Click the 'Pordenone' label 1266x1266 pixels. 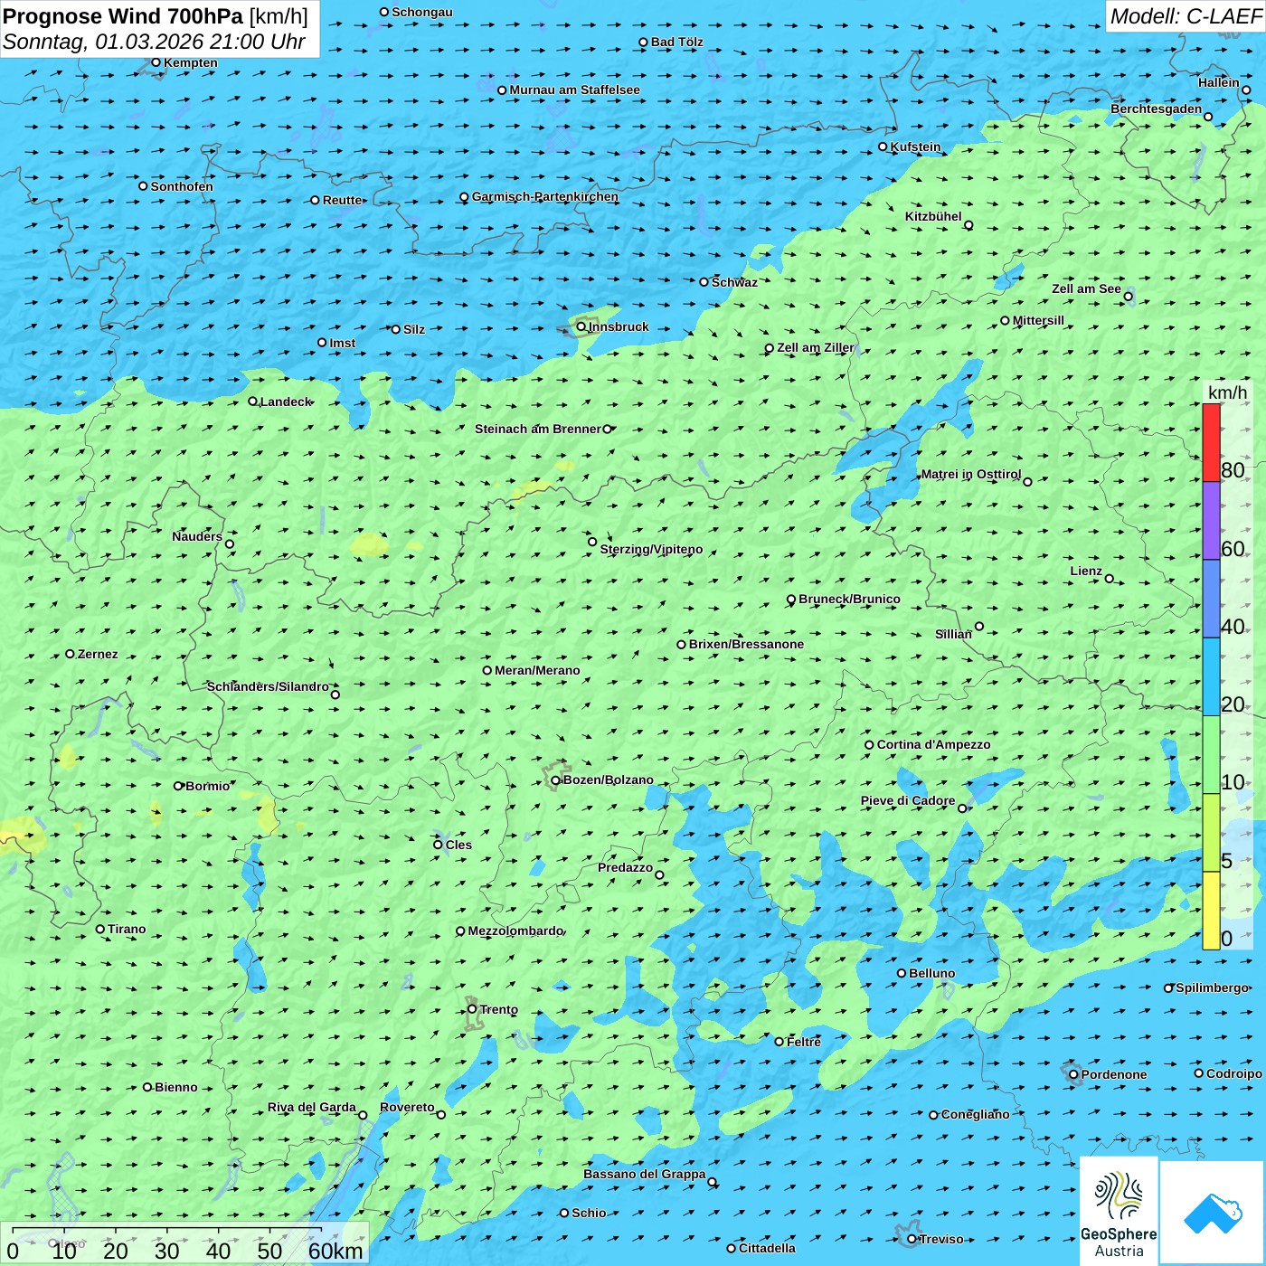1114,1074
